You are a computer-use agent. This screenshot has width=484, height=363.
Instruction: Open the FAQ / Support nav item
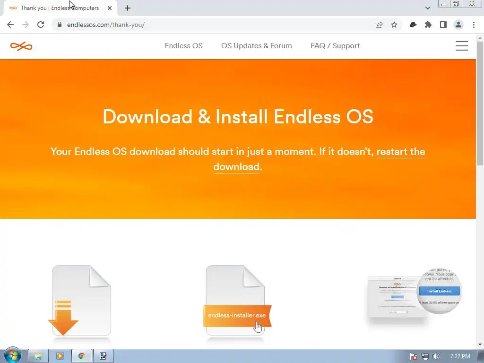click(x=335, y=46)
